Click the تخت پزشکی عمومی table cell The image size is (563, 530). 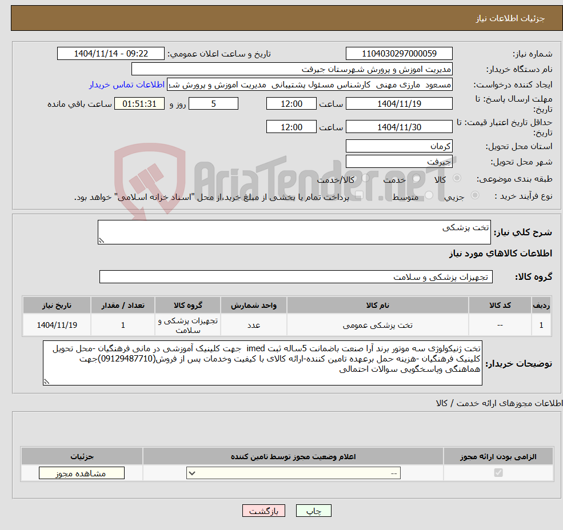(378, 325)
